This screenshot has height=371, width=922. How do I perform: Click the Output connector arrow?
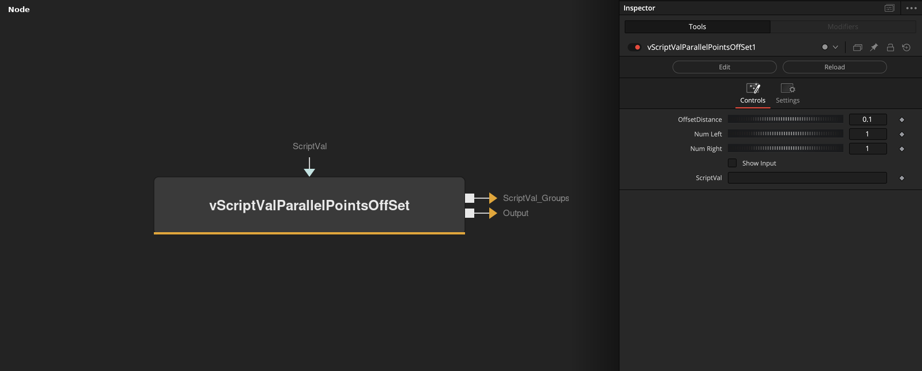point(493,213)
